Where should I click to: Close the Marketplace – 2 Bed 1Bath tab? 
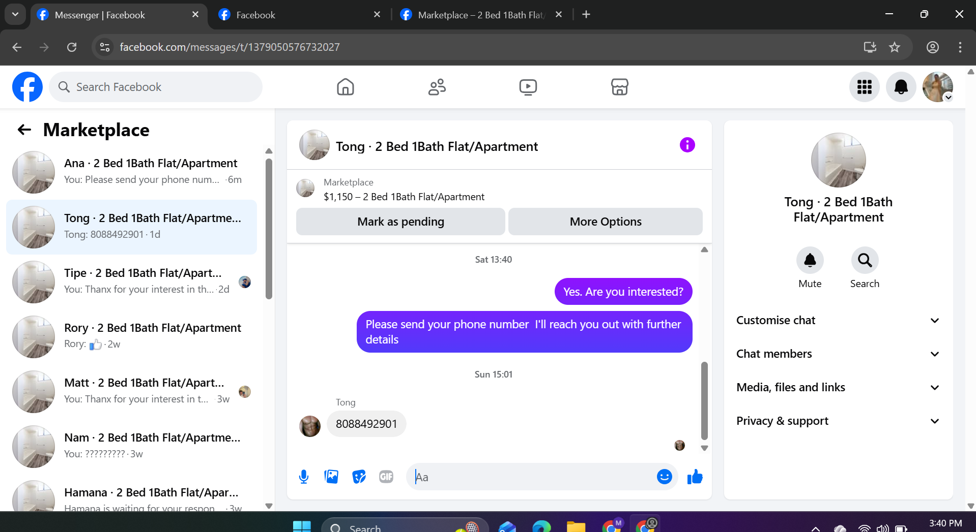coord(559,15)
